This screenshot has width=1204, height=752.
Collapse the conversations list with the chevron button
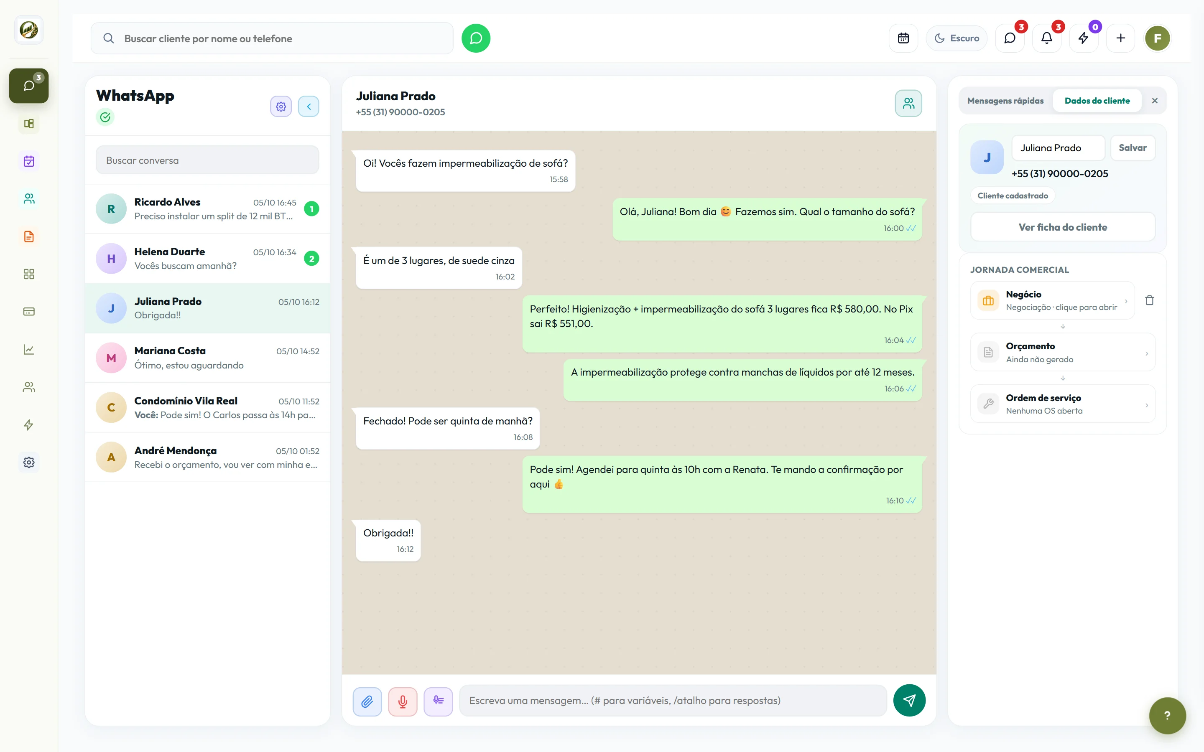(309, 107)
